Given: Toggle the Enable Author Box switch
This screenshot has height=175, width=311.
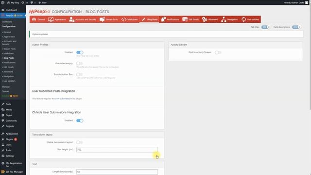Looking at the screenshot, I should tap(80, 74).
